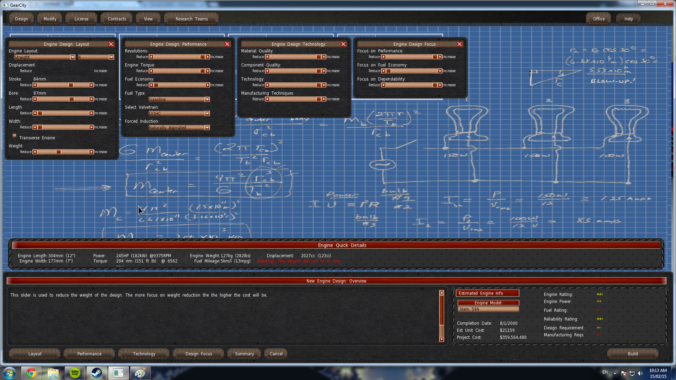Expand the DOHC valvetrain dropdown
The image size is (676, 380).
(207, 114)
